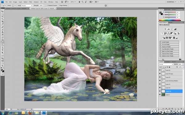Screen dimensions: 185x115
Task: Switch to the Channels tab
Action: (167, 62)
